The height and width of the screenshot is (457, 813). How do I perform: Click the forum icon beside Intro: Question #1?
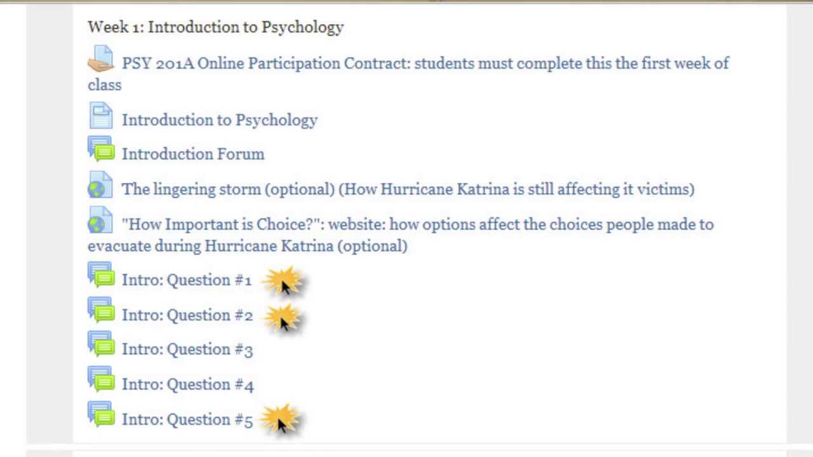pos(100,276)
